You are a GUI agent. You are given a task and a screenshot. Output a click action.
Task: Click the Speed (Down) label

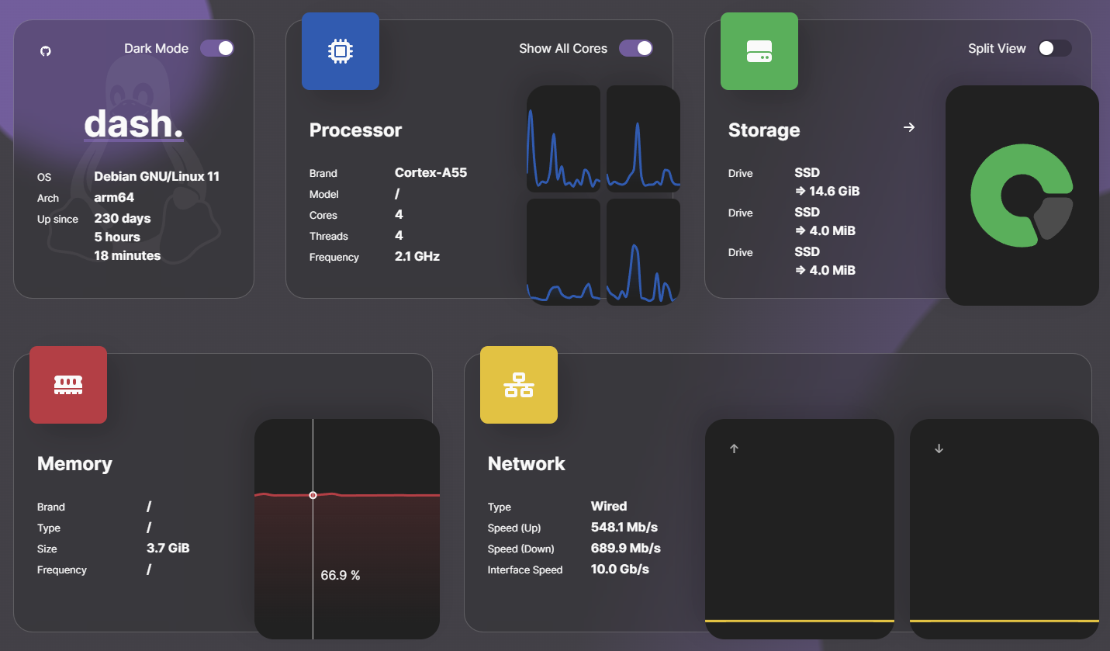(521, 549)
